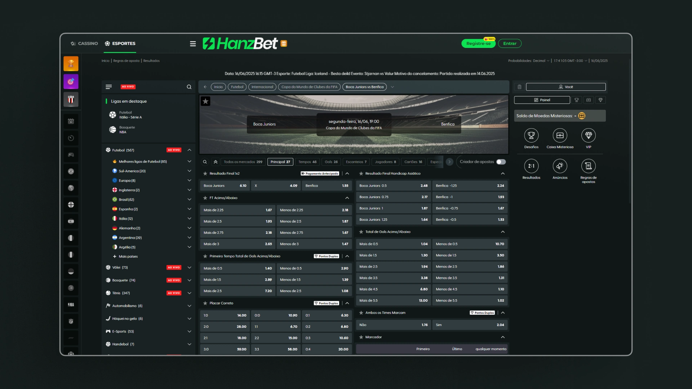692x389 pixels.
Task: Star Primeiro Tempo Total de Gols market
Action: pyautogui.click(x=205, y=256)
